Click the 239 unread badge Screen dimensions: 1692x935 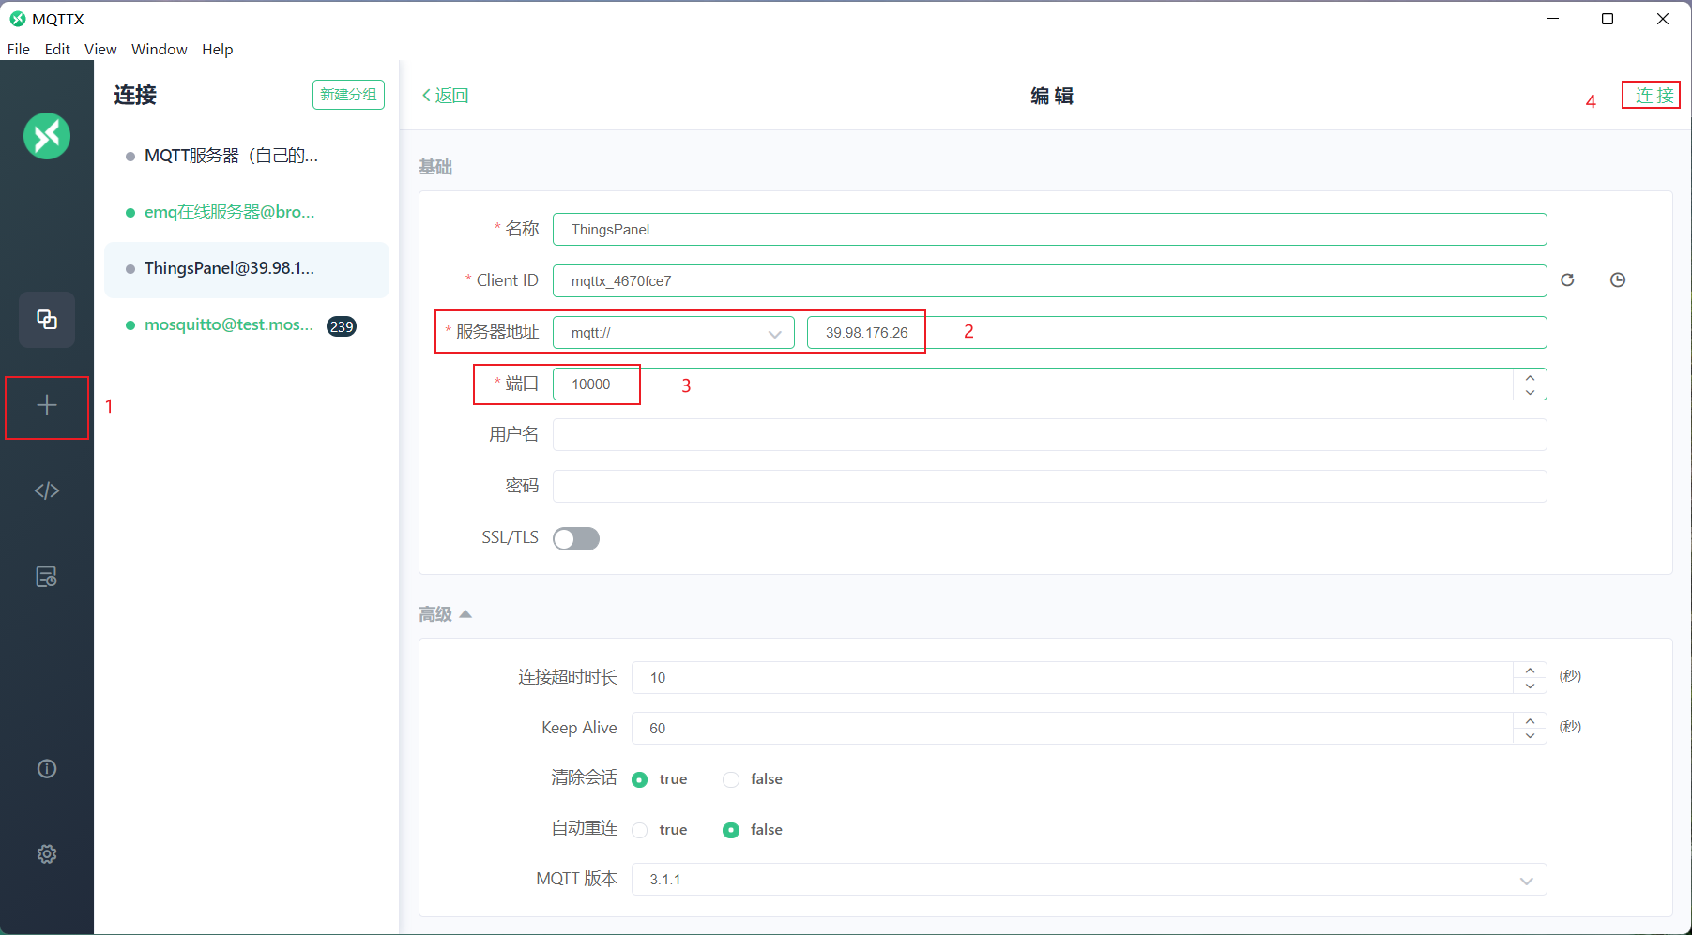point(342,326)
